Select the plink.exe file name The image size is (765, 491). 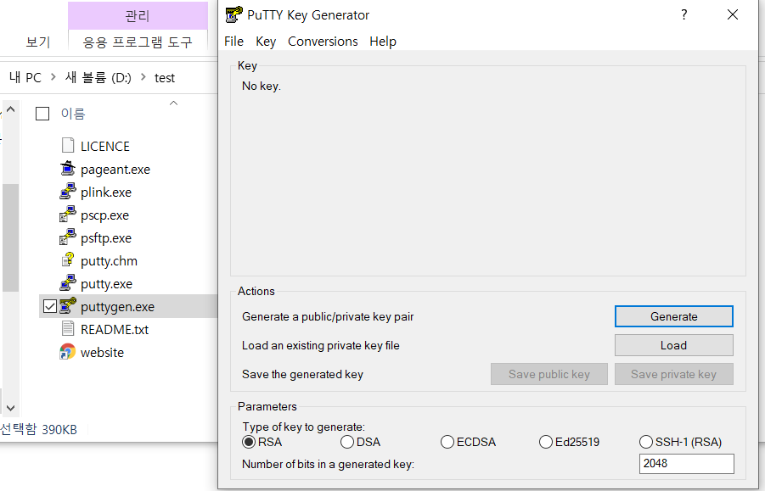106,192
